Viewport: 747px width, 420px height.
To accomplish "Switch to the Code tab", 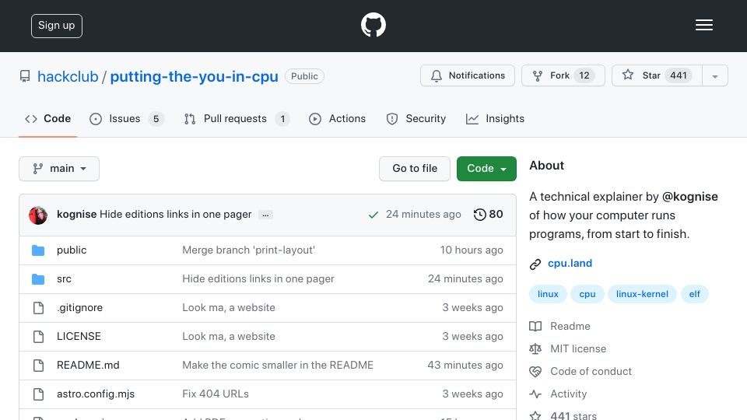I will (47, 118).
